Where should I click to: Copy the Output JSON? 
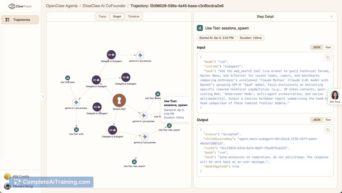[328, 130]
